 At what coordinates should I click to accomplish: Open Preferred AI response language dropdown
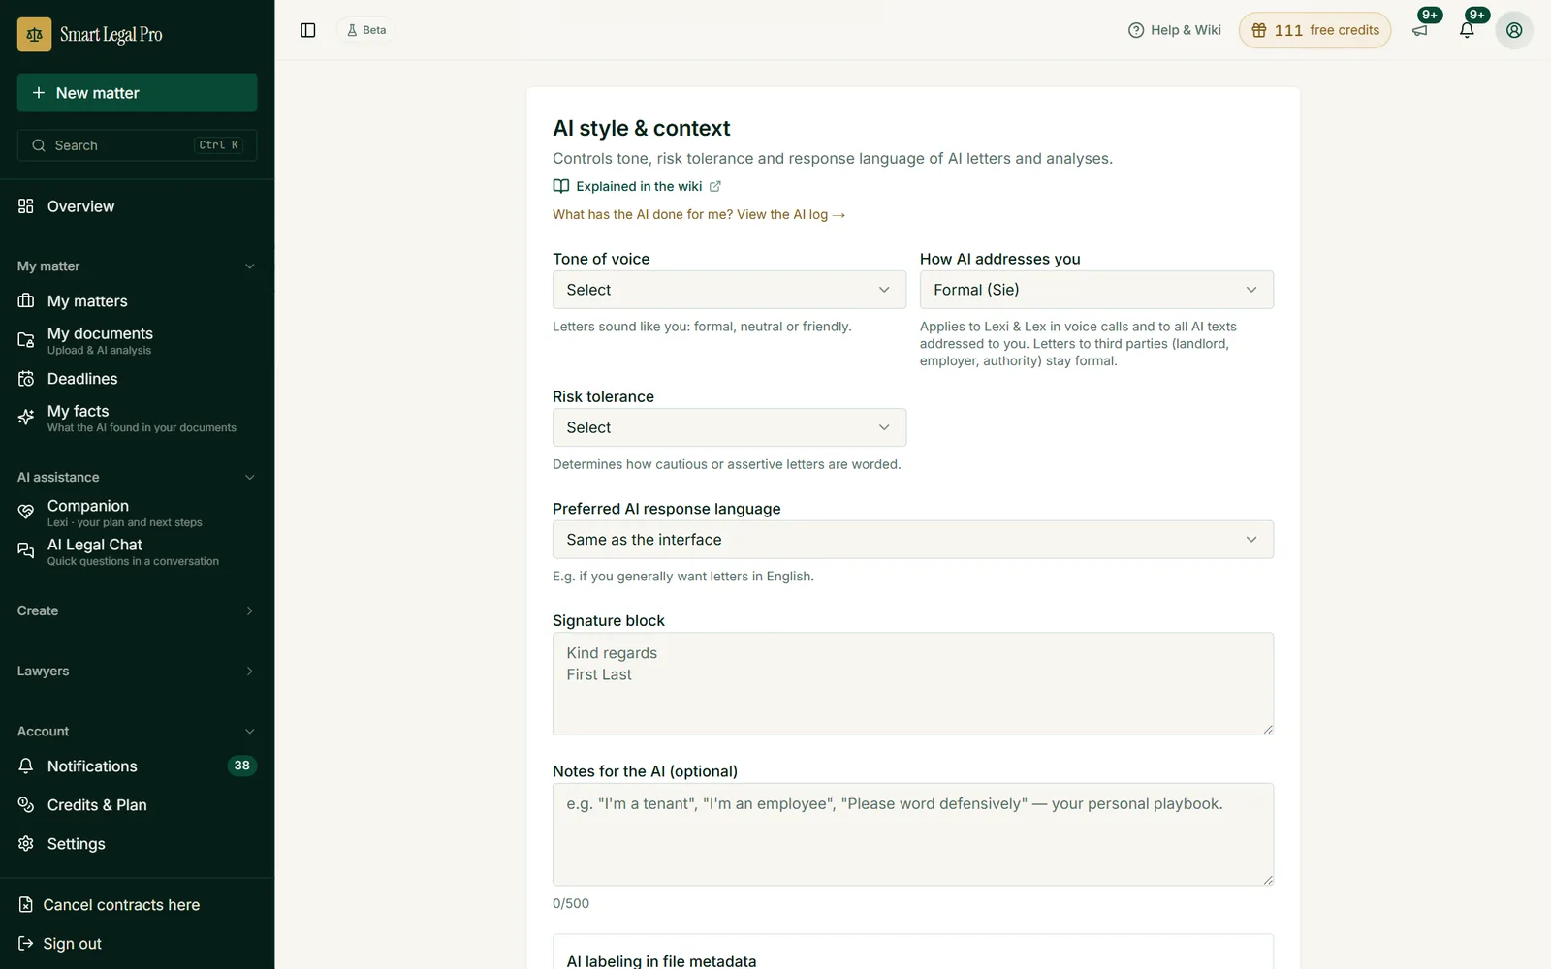coord(913,540)
